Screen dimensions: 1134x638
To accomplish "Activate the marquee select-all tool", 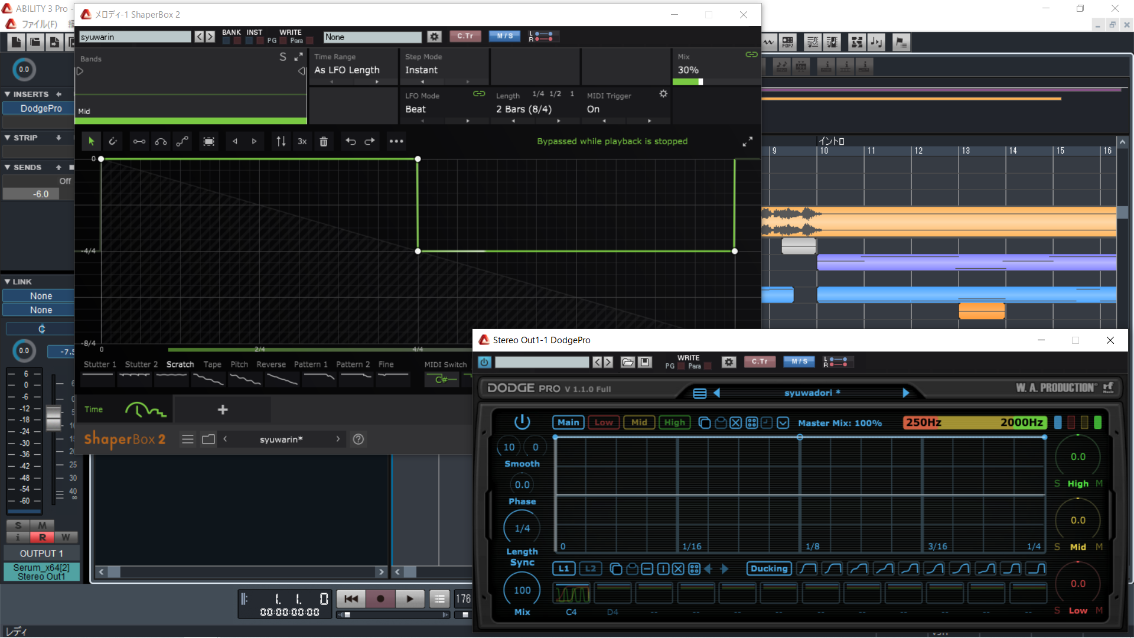I will [208, 141].
